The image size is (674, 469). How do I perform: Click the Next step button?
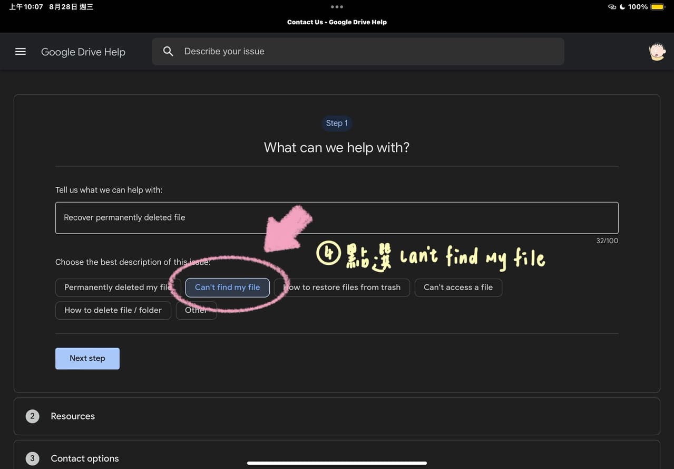click(x=87, y=358)
